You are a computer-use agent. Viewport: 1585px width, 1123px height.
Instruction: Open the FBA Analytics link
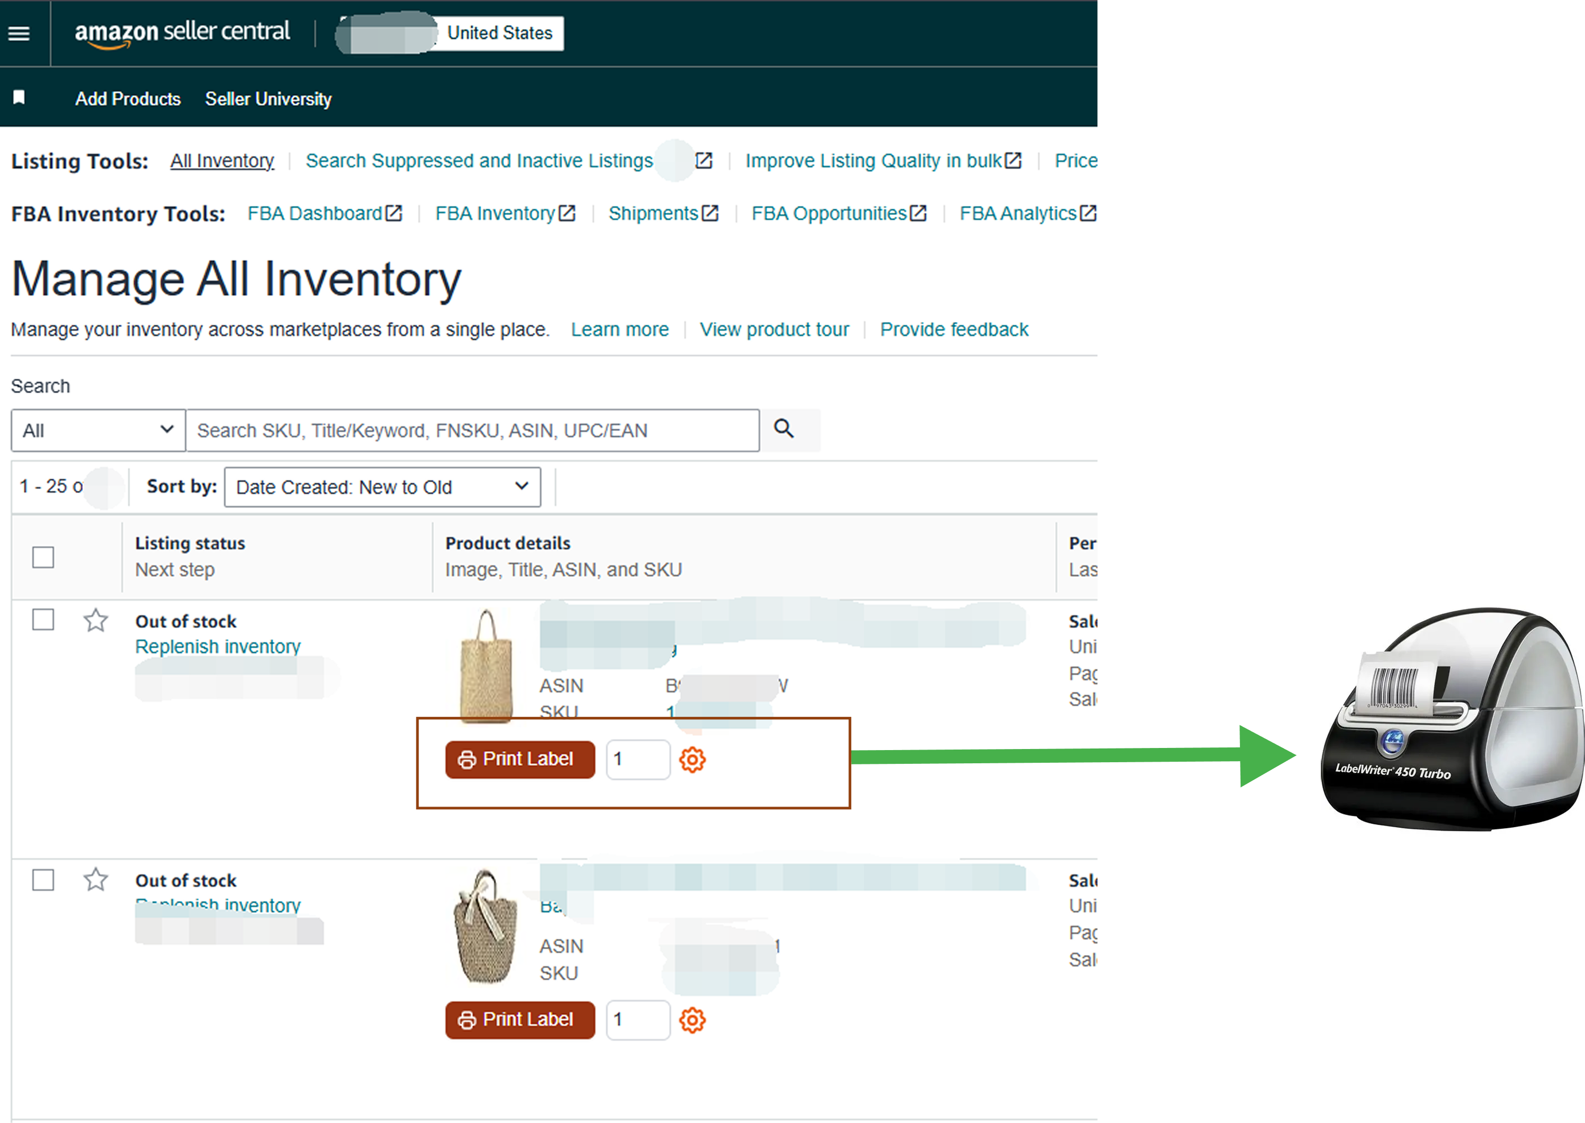pyautogui.click(x=1018, y=213)
